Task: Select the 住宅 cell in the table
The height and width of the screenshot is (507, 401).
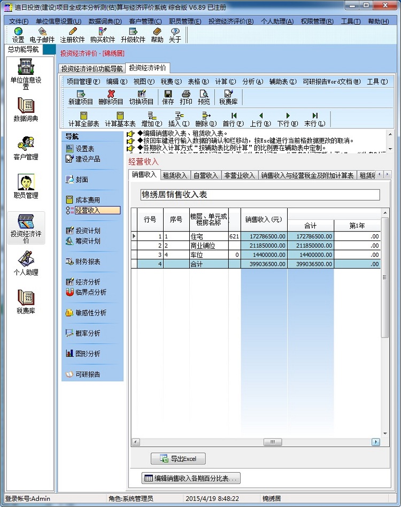Action: click(x=209, y=236)
